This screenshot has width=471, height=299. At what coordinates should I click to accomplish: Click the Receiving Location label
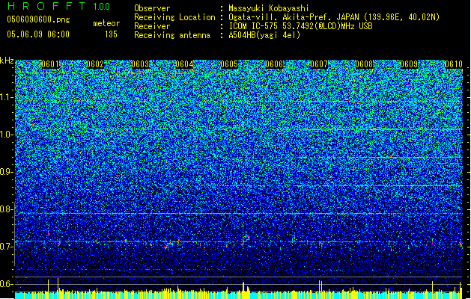[174, 17]
